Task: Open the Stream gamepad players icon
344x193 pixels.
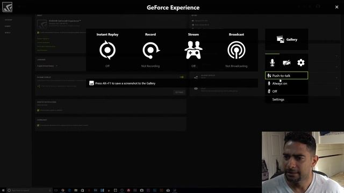Action: tap(193, 50)
